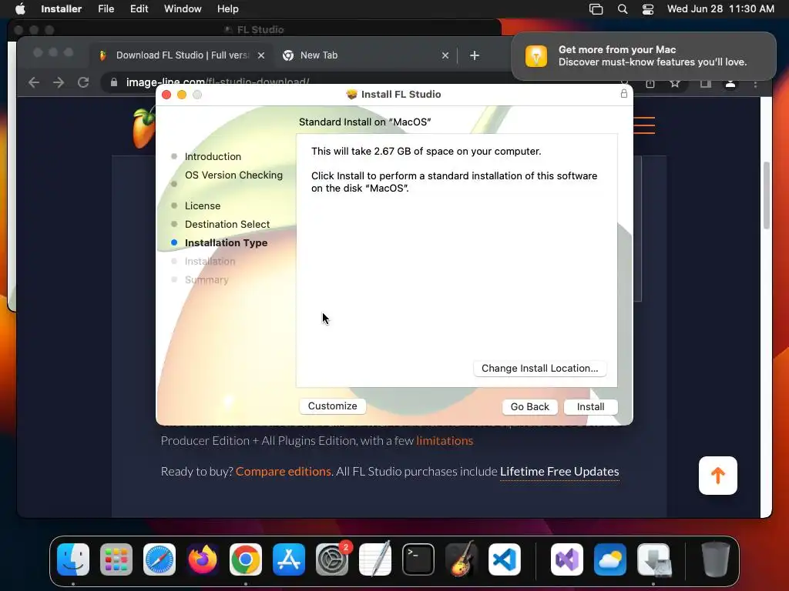Open Chrome three-dot menu
Viewport: 789px width, 591px height.
tap(755, 83)
